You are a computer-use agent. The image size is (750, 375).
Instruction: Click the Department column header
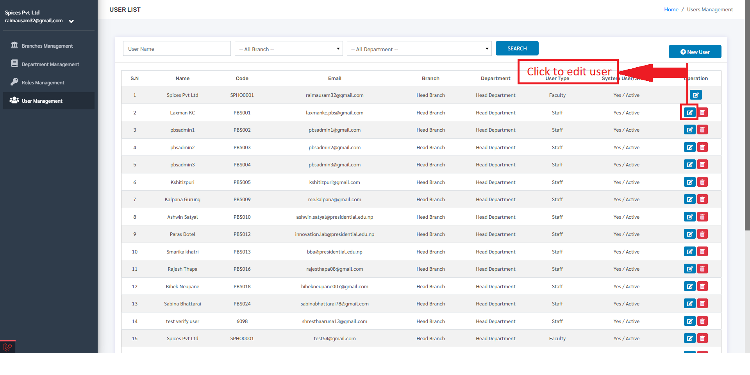(496, 78)
